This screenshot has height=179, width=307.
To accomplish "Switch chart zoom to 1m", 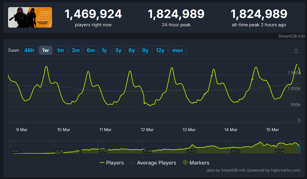I will pyautogui.click(x=60, y=50).
